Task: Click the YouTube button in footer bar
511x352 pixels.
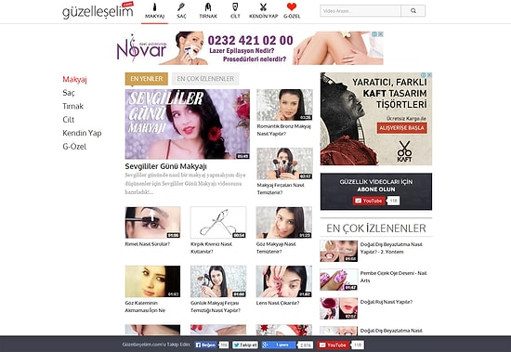Action: (x=333, y=345)
